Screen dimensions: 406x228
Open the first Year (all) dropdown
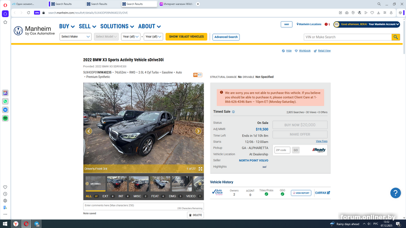click(x=130, y=36)
